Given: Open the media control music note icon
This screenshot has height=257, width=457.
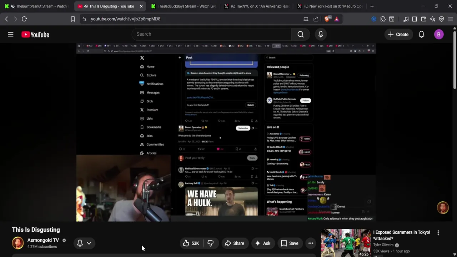Looking at the screenshot, I should point(406,19).
